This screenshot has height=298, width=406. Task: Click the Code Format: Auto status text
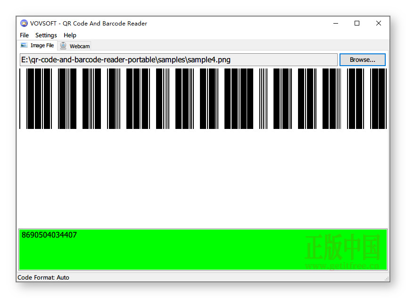click(x=43, y=278)
